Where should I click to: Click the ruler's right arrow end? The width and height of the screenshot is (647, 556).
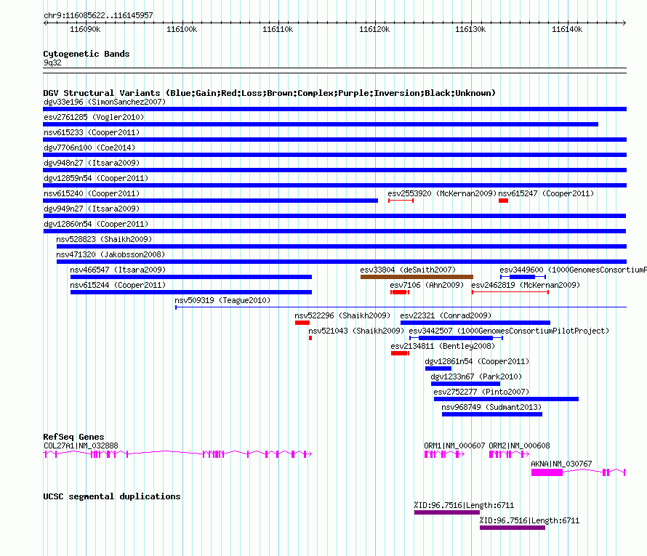click(x=624, y=23)
